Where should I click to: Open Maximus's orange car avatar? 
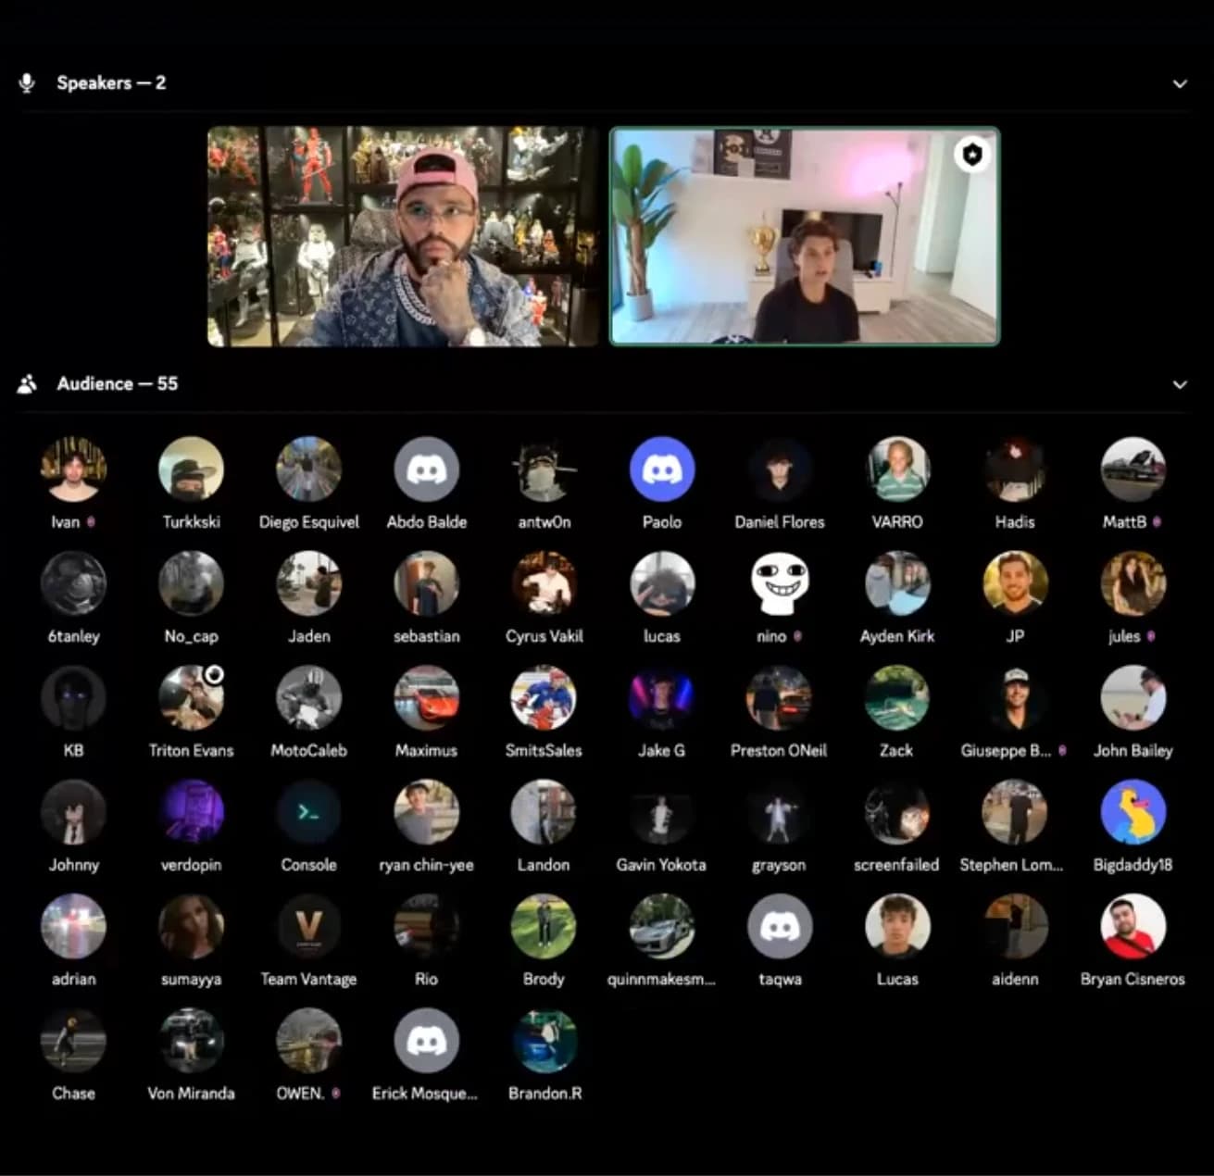(427, 698)
